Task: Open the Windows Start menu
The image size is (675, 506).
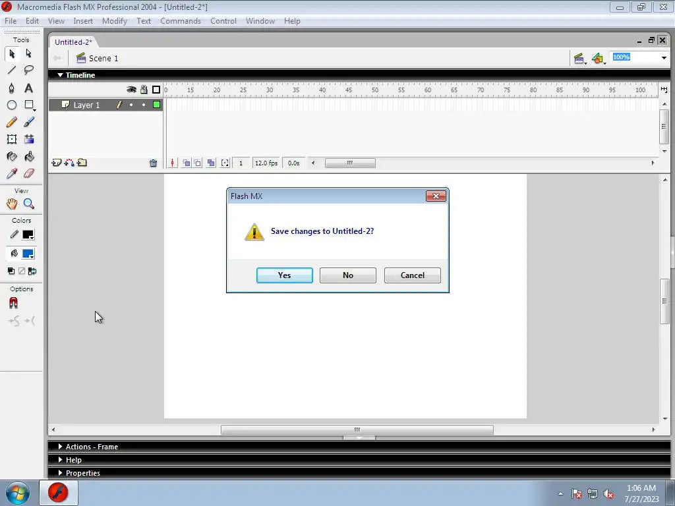Action: [18, 493]
